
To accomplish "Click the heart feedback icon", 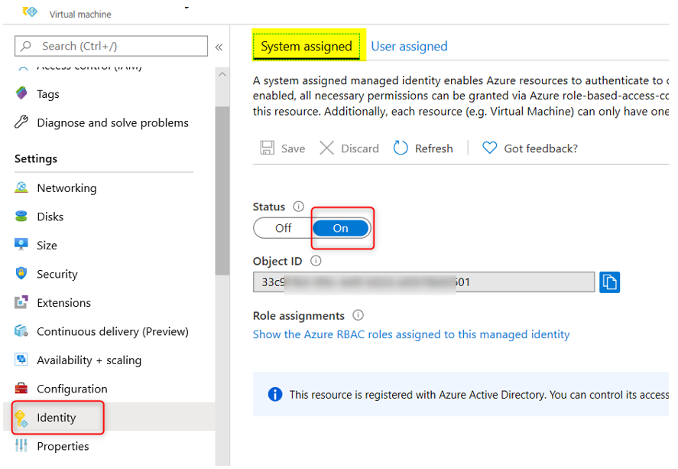I will tap(489, 148).
